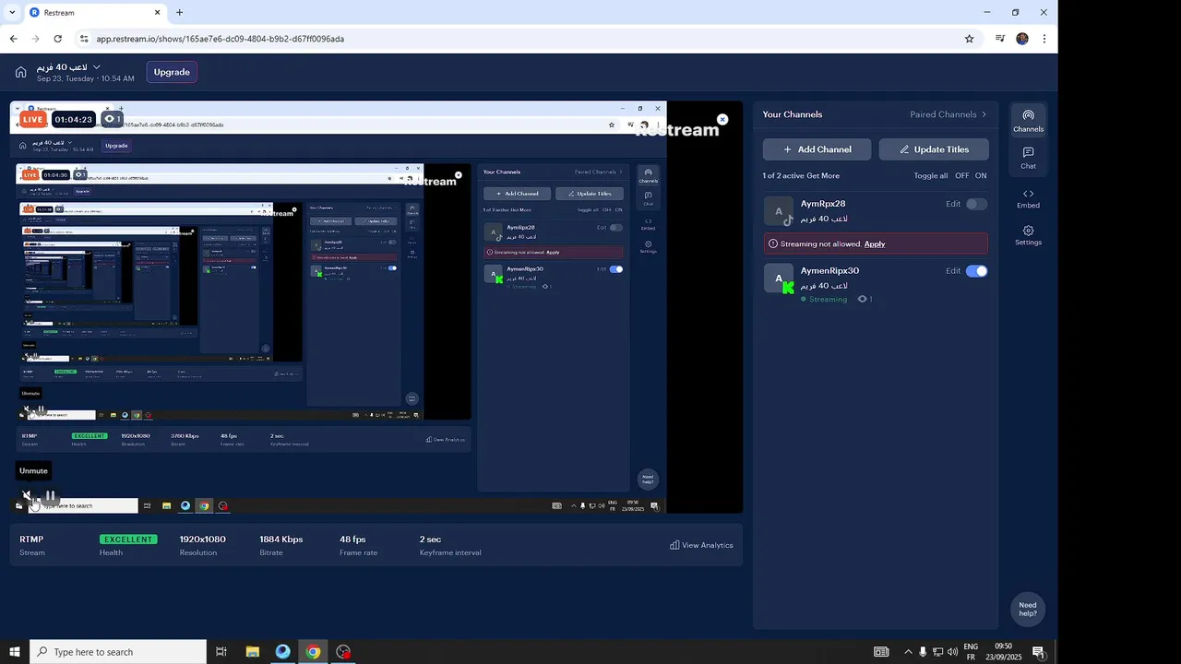Open Chrome media controls icon
Image resolution: width=1181 pixels, height=664 pixels.
[1000, 39]
